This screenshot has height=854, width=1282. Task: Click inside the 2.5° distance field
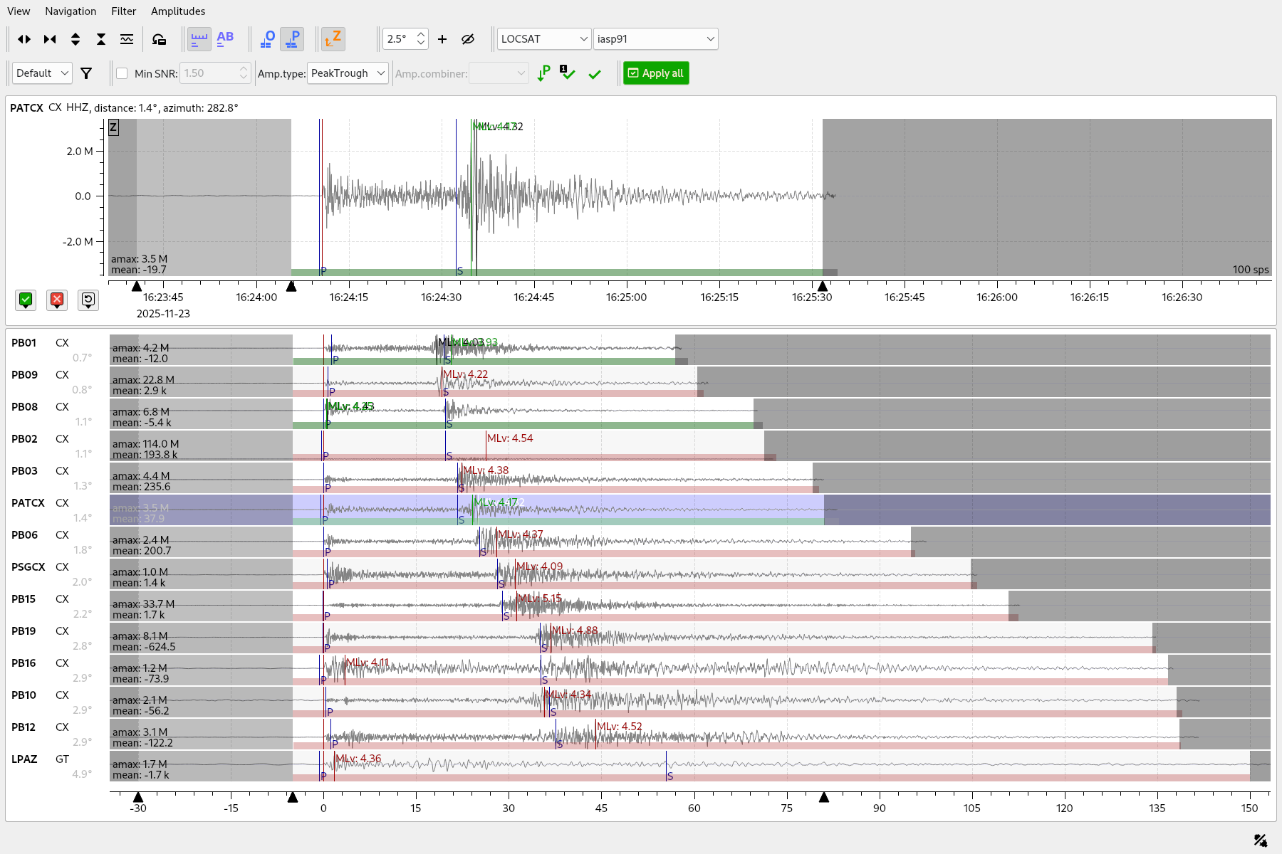coord(399,39)
